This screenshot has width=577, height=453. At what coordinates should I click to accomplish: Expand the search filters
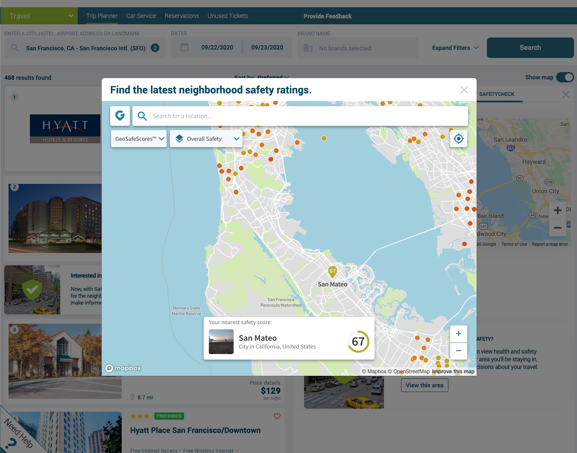pyautogui.click(x=455, y=48)
